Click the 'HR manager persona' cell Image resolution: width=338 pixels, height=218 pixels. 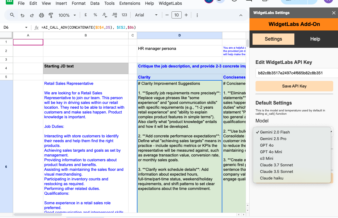pyautogui.click(x=180, y=51)
